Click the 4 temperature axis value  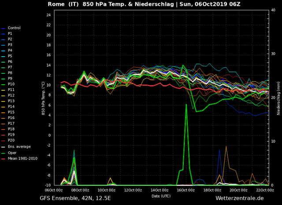click(x=50, y=115)
